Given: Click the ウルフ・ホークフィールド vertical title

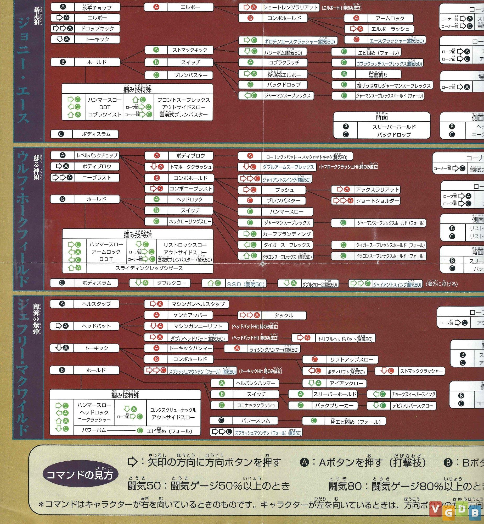Looking at the screenshot, I should [x=23, y=219].
